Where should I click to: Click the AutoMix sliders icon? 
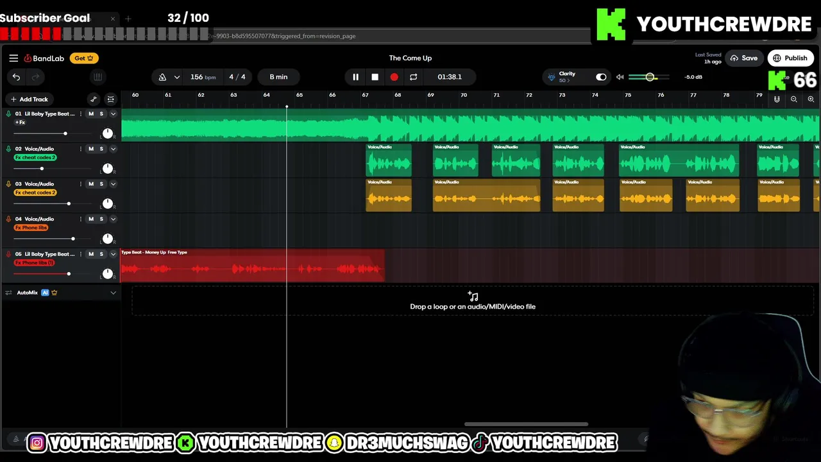click(8, 293)
